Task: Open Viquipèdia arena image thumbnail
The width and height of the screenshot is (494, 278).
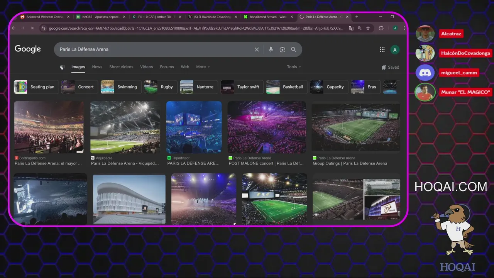Action: (125, 127)
